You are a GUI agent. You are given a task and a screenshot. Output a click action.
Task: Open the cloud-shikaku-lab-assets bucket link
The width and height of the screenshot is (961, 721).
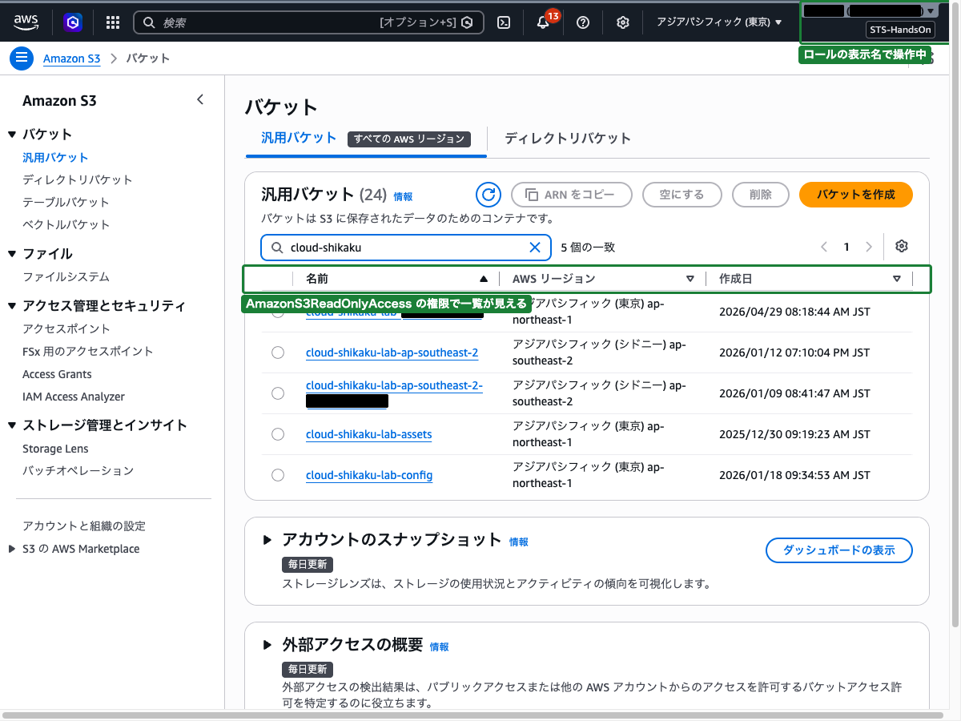click(368, 434)
